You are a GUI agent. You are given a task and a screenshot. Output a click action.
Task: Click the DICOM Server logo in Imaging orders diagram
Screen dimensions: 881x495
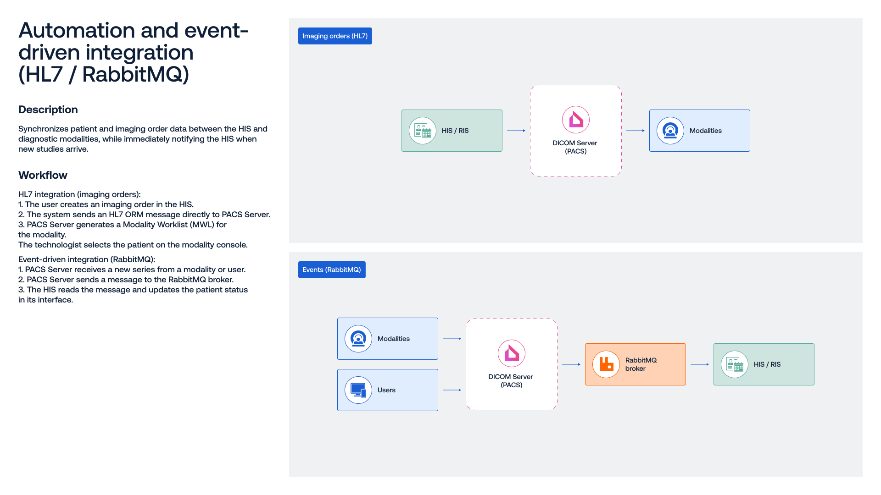(576, 120)
